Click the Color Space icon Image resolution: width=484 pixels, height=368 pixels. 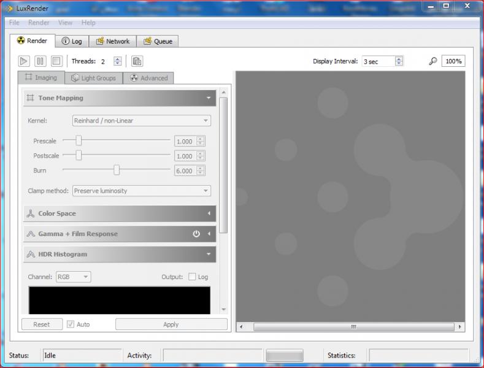coord(30,213)
